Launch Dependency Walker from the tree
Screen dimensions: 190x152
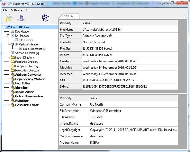(30, 79)
